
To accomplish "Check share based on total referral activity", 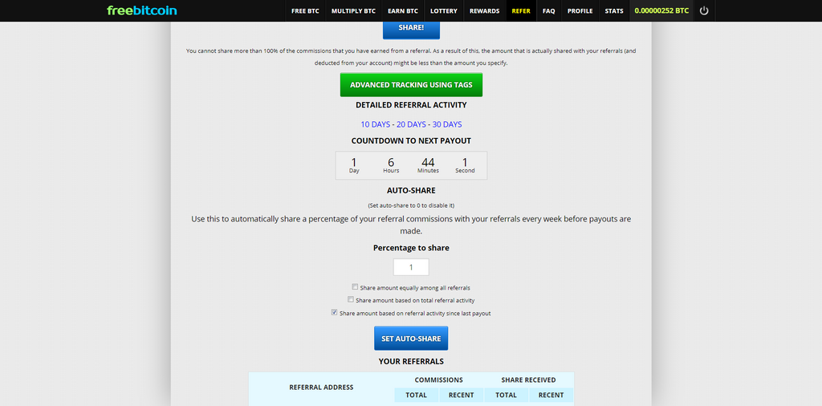I will pyautogui.click(x=351, y=299).
